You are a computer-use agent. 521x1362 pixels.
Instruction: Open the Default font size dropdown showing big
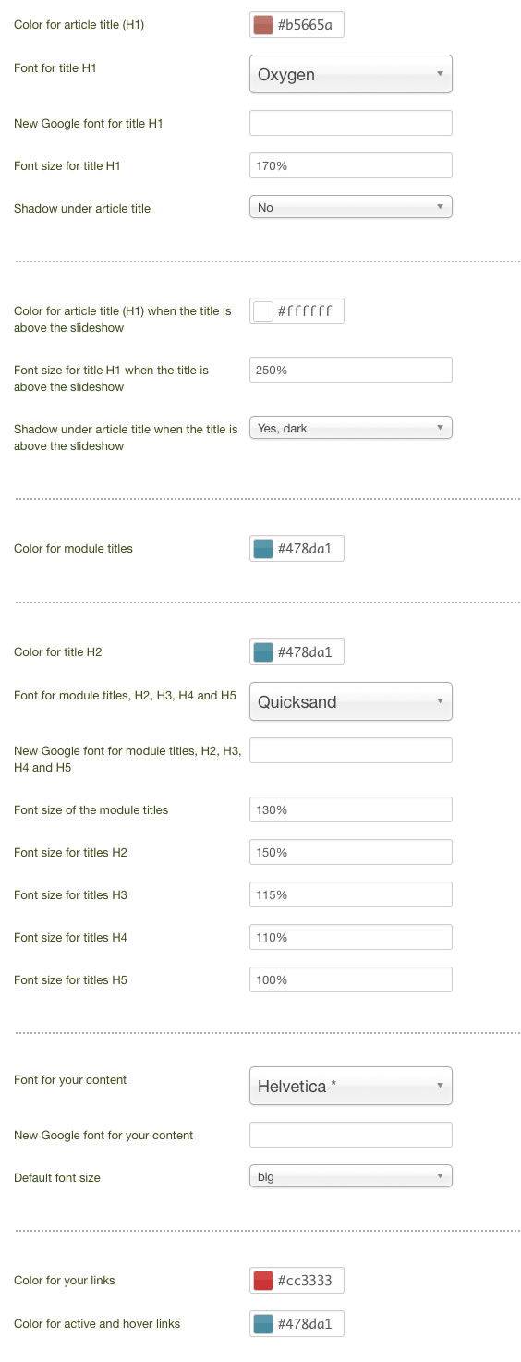click(x=351, y=1177)
